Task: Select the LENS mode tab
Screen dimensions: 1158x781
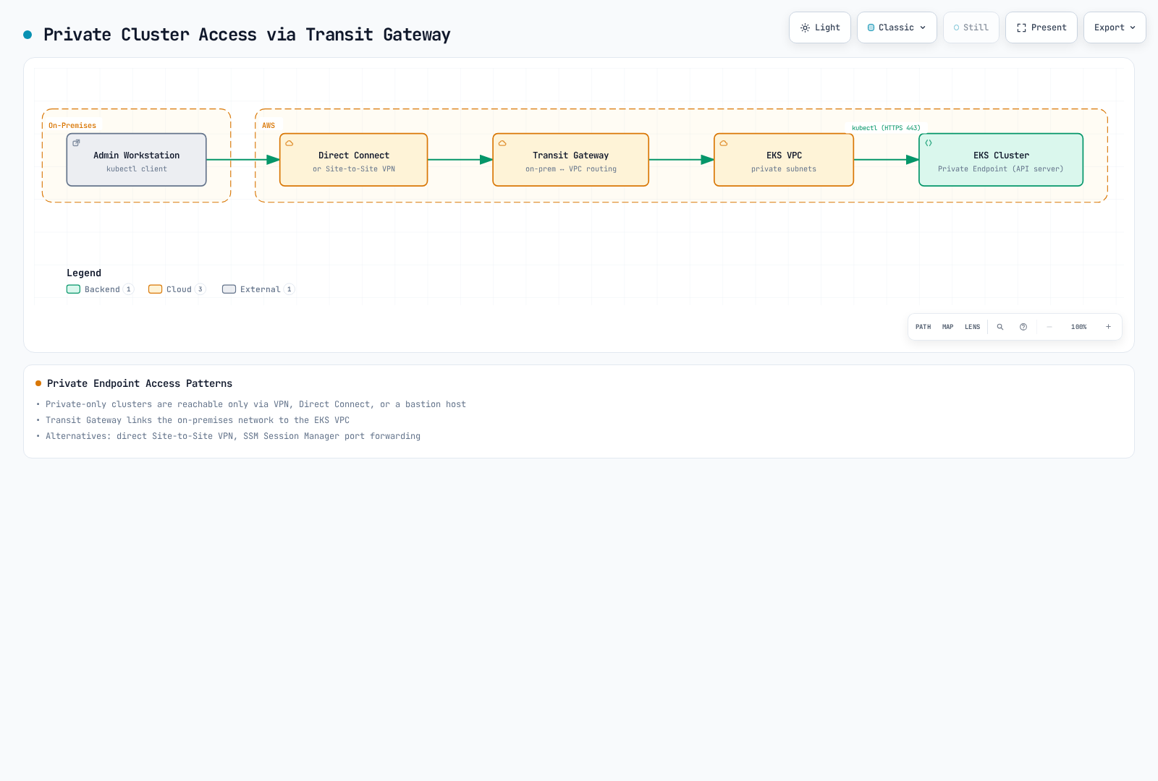Action: [x=972, y=327]
